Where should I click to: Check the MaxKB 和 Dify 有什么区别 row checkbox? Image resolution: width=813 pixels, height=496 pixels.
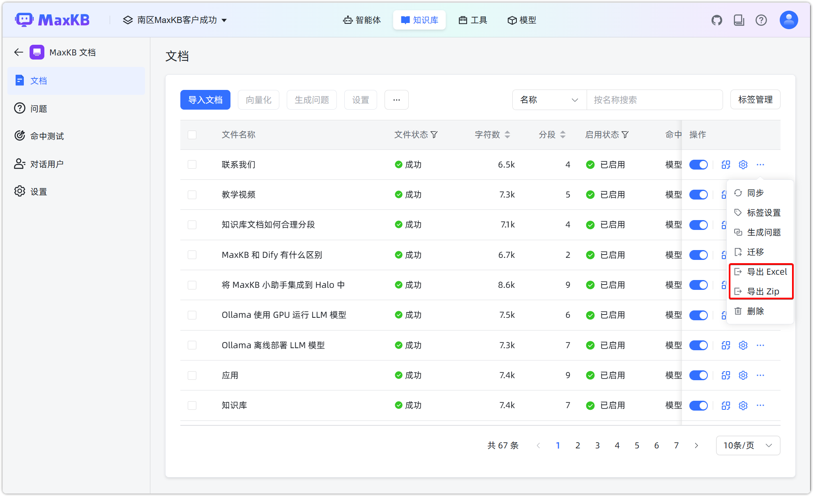coord(192,255)
